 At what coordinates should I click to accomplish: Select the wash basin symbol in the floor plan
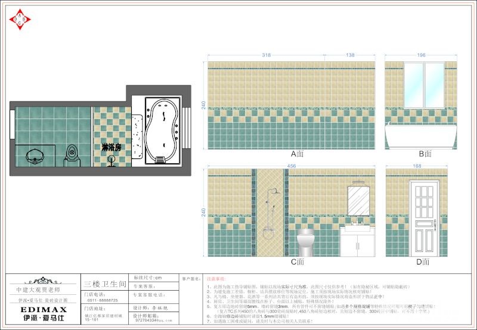[x=36, y=157]
